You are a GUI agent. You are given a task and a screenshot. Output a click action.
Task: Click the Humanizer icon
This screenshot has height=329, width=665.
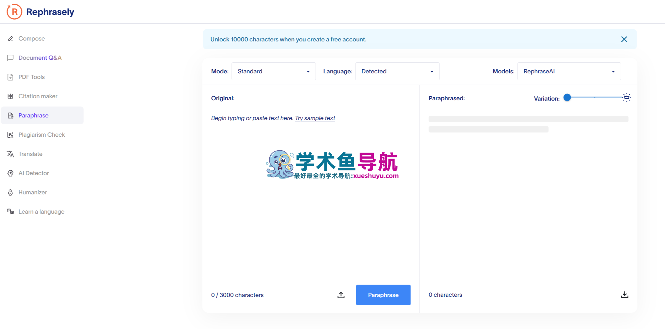click(10, 192)
